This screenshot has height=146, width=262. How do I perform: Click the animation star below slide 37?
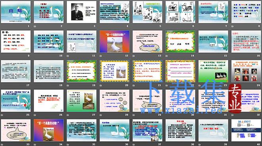134,144
